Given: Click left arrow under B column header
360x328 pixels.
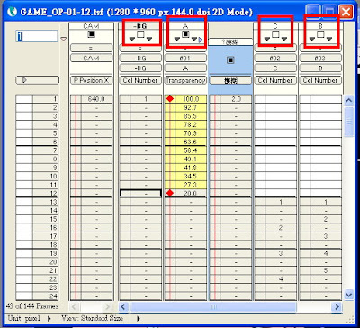Looking at the screenshot, I should point(312,39).
